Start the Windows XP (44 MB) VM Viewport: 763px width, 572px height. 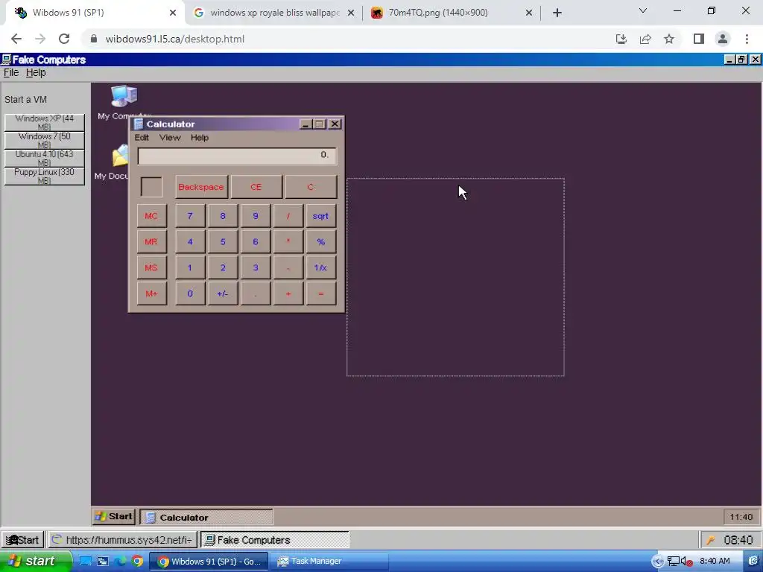point(44,123)
